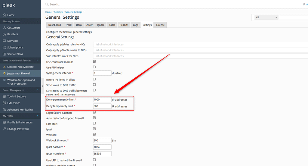Open the Tools tab
This screenshot has width=308, height=166.
coord(112,25)
